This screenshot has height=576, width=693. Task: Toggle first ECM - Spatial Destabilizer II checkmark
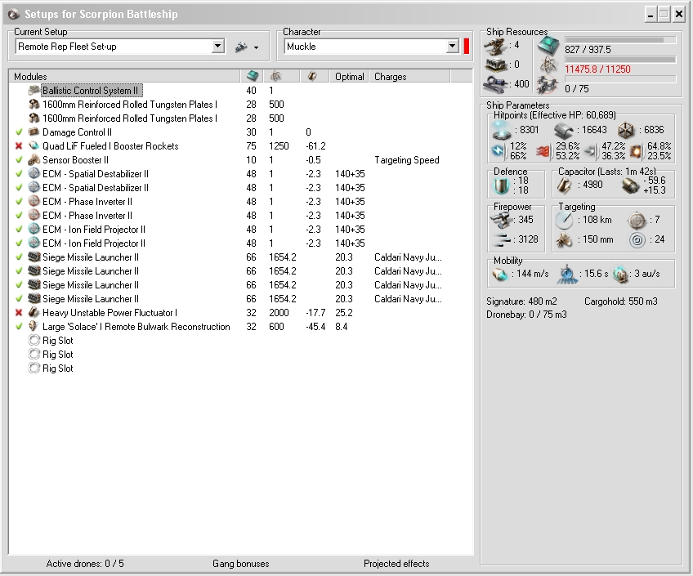[19, 173]
